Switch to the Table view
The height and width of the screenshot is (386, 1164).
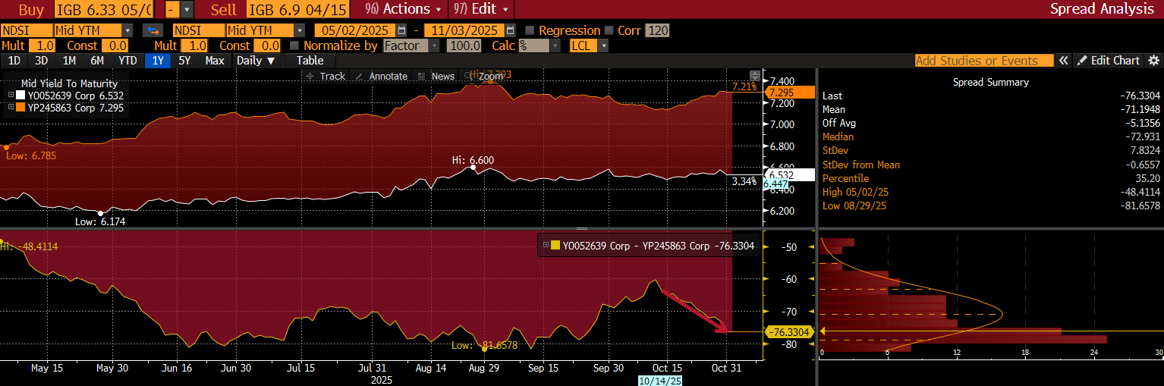[x=310, y=61]
